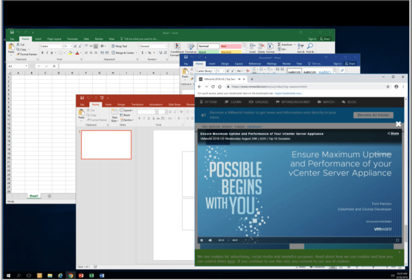Toggle Bold in the Excel font group
Screen dimensions: 412x280
[42, 53]
